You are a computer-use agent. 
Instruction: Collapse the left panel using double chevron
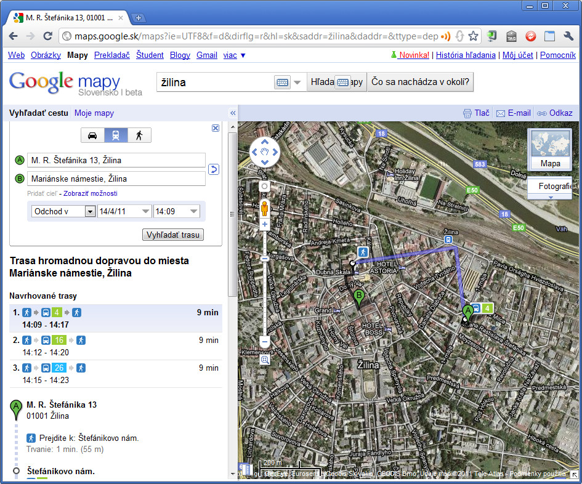233,113
